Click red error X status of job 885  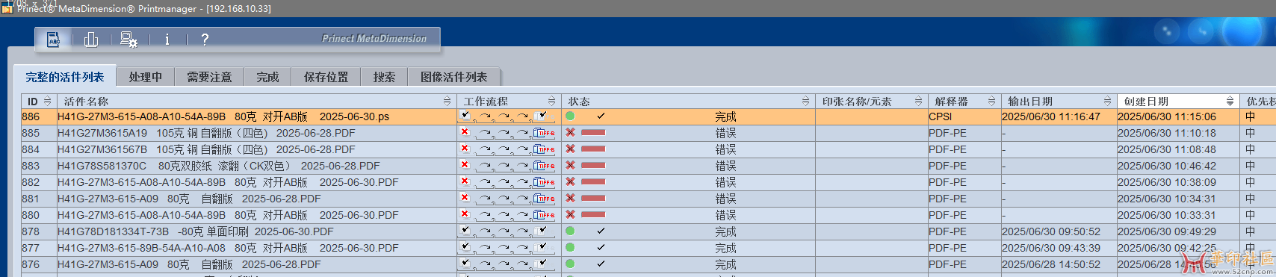click(570, 133)
